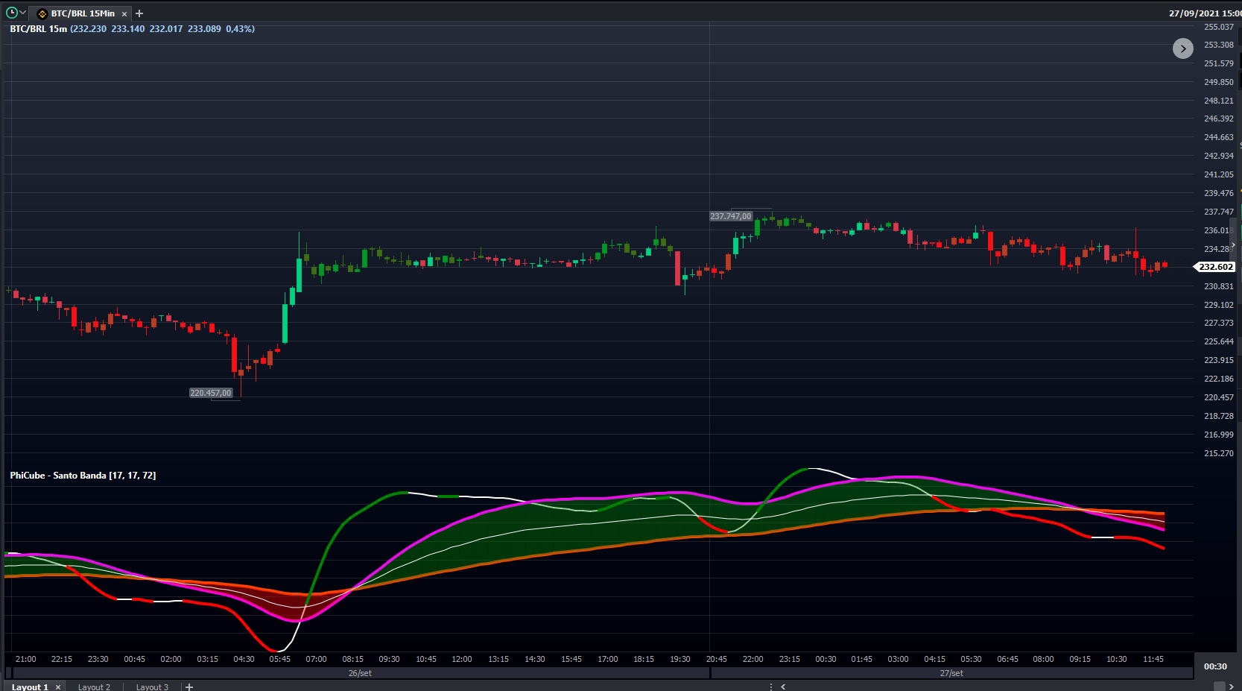1242x691 pixels.
Task: Close the Layout 1 tab
Action: (58, 687)
